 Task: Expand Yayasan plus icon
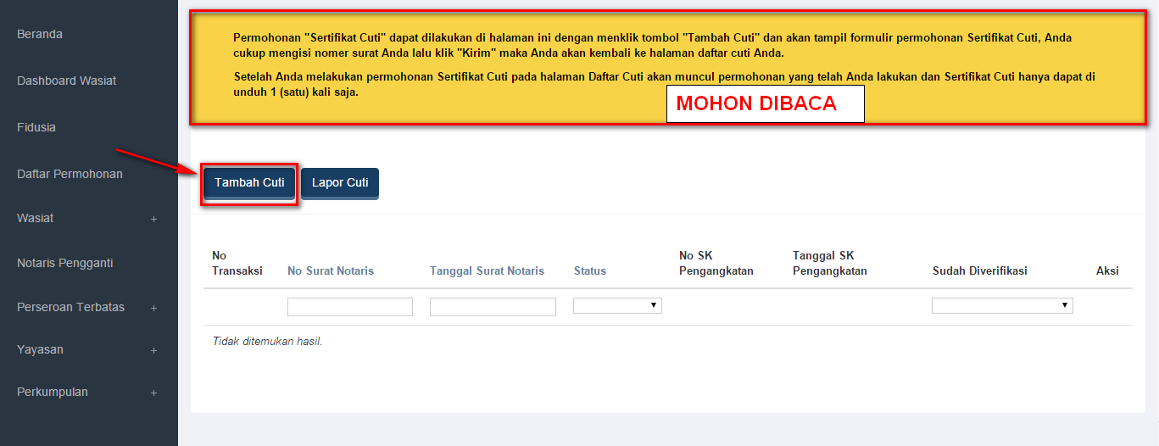tap(153, 350)
